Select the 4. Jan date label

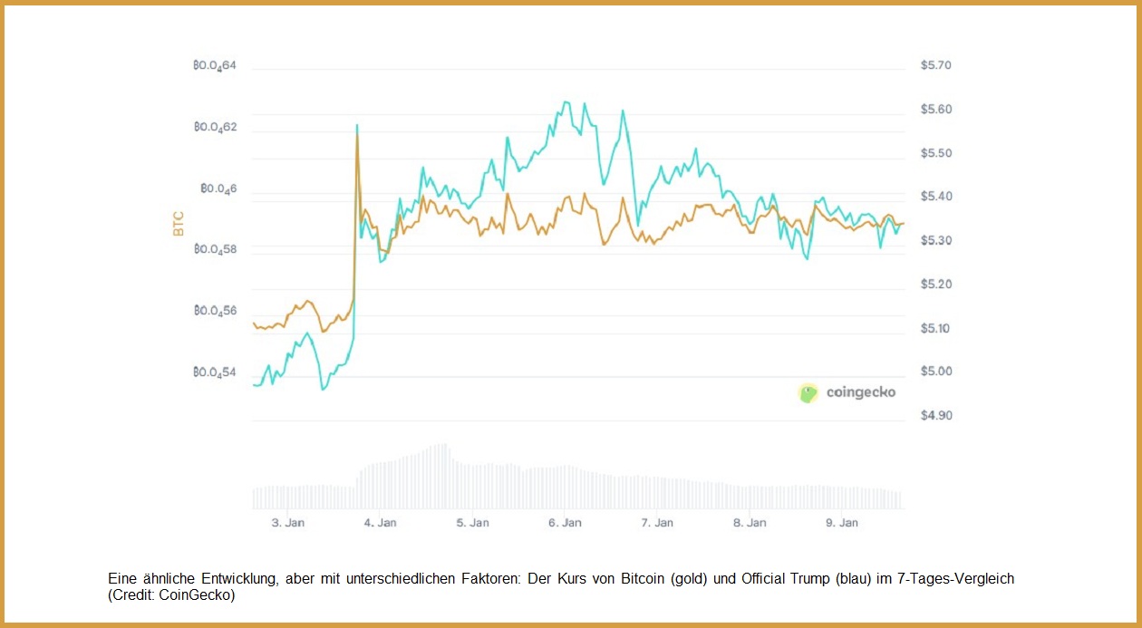(381, 523)
